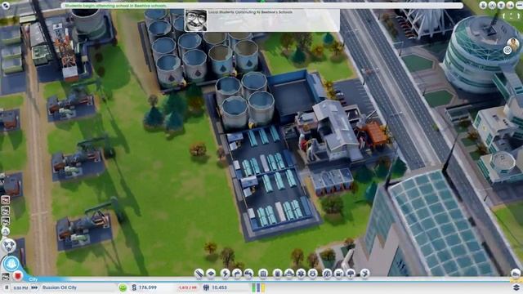Open the population 10,453 details
The width and height of the screenshot is (523, 294).
tap(215, 287)
